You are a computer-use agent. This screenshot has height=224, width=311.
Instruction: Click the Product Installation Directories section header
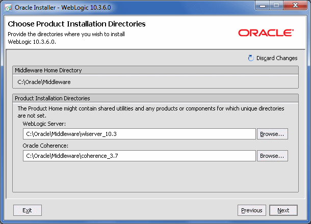53,98
